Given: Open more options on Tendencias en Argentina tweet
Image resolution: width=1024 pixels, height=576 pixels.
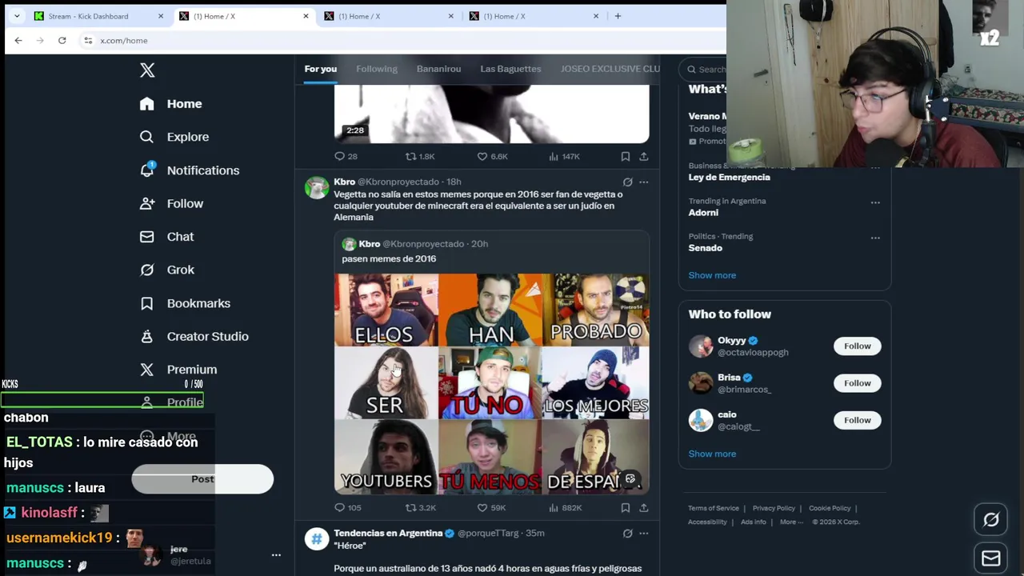Looking at the screenshot, I should [644, 534].
